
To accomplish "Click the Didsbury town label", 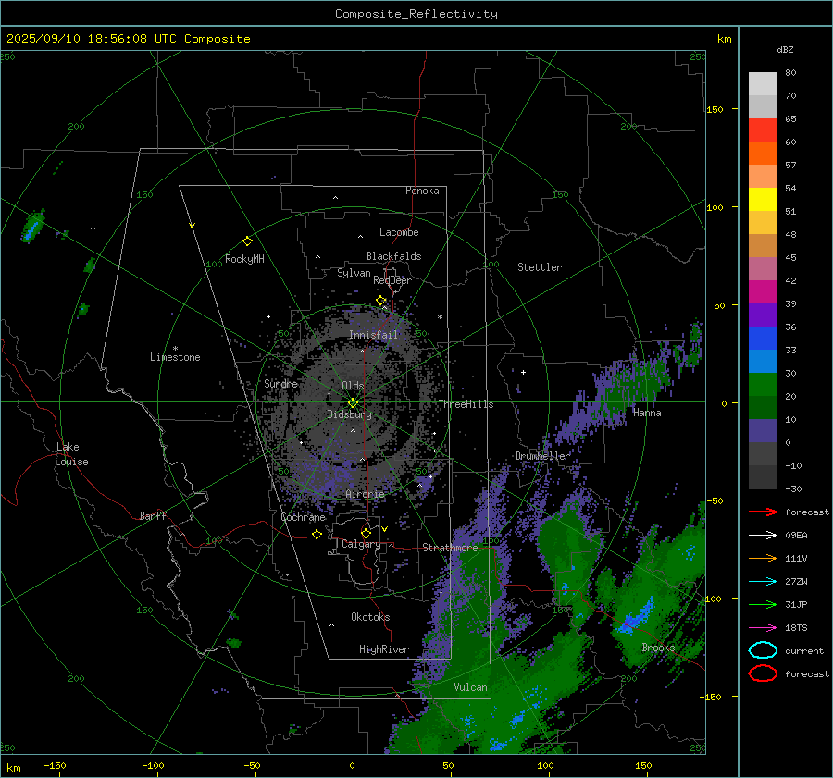I will pos(349,414).
